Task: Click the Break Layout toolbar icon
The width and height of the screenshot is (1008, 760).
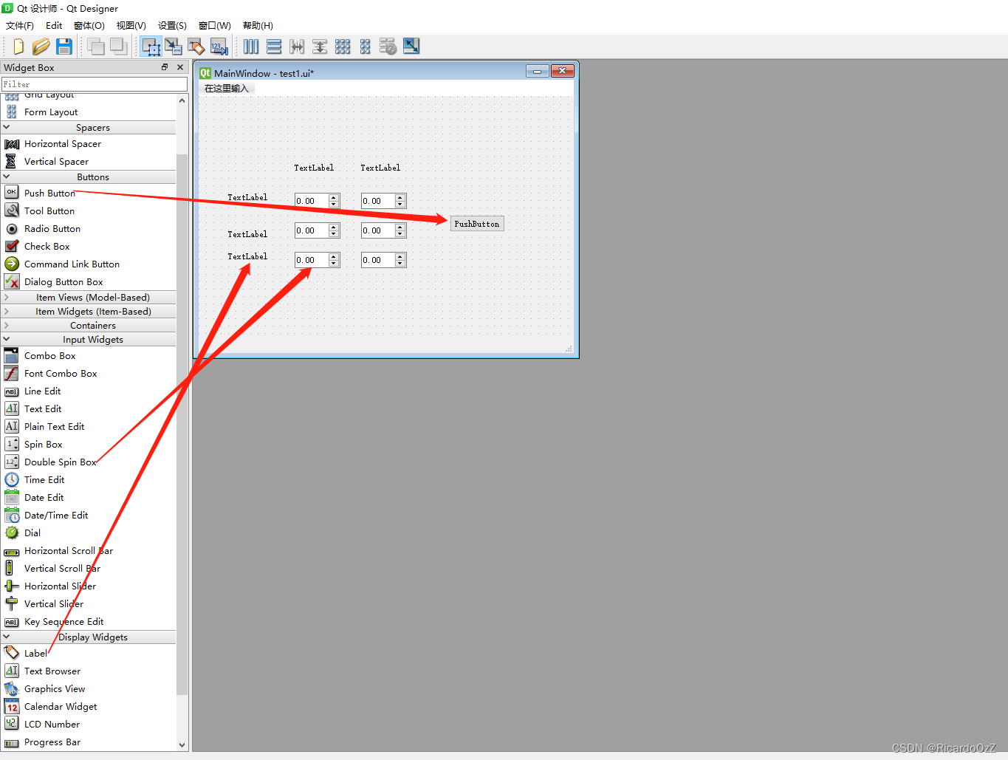Action: (388, 47)
